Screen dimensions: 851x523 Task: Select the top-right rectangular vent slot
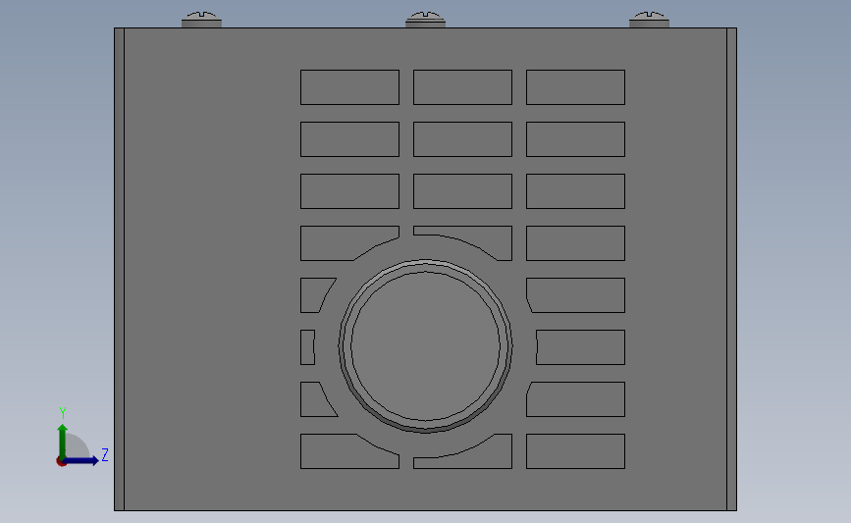coord(576,87)
